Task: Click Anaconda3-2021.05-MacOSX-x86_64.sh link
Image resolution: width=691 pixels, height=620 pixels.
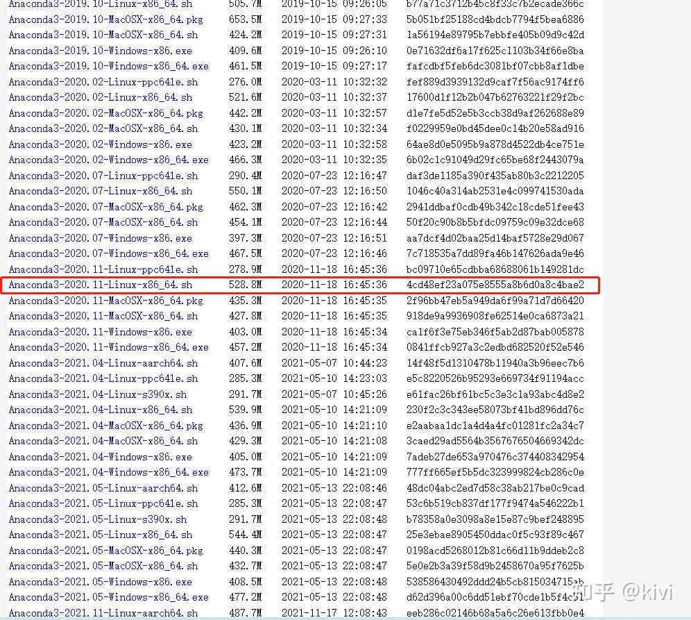Action: coord(103,567)
